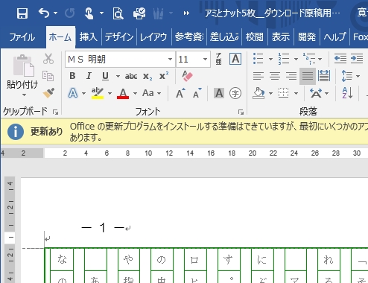Save the document with the floppy disk icon
Screen dimensions: 368x283
coord(22,13)
